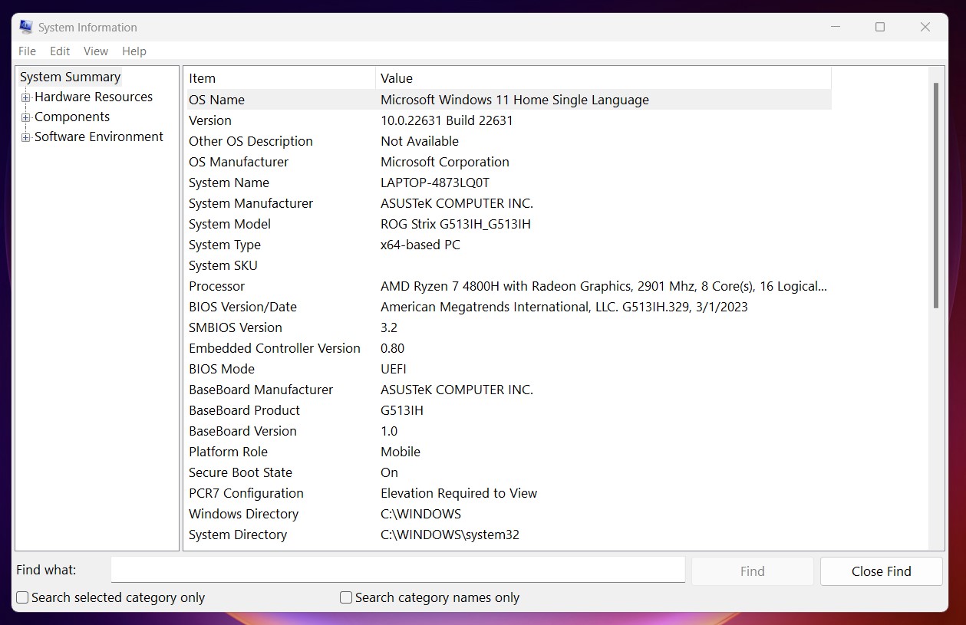
Task: Open the View menu
Action: coord(96,51)
